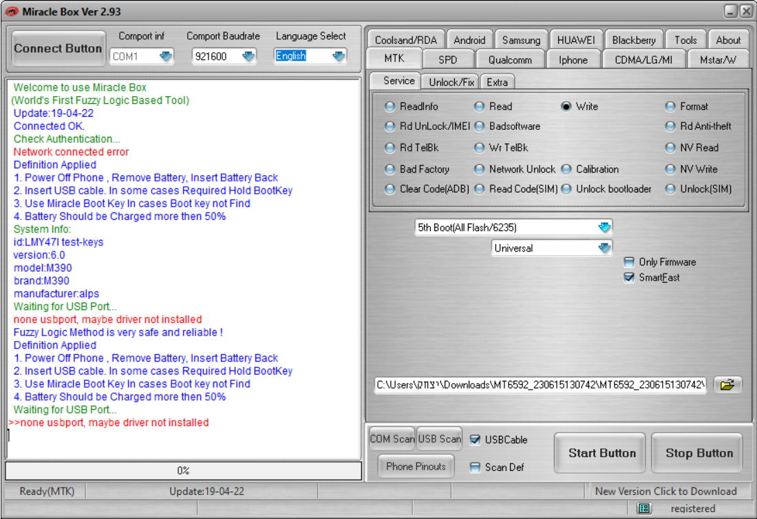Click inside the log output text area
This screenshot has height=519, width=757.
184,269
